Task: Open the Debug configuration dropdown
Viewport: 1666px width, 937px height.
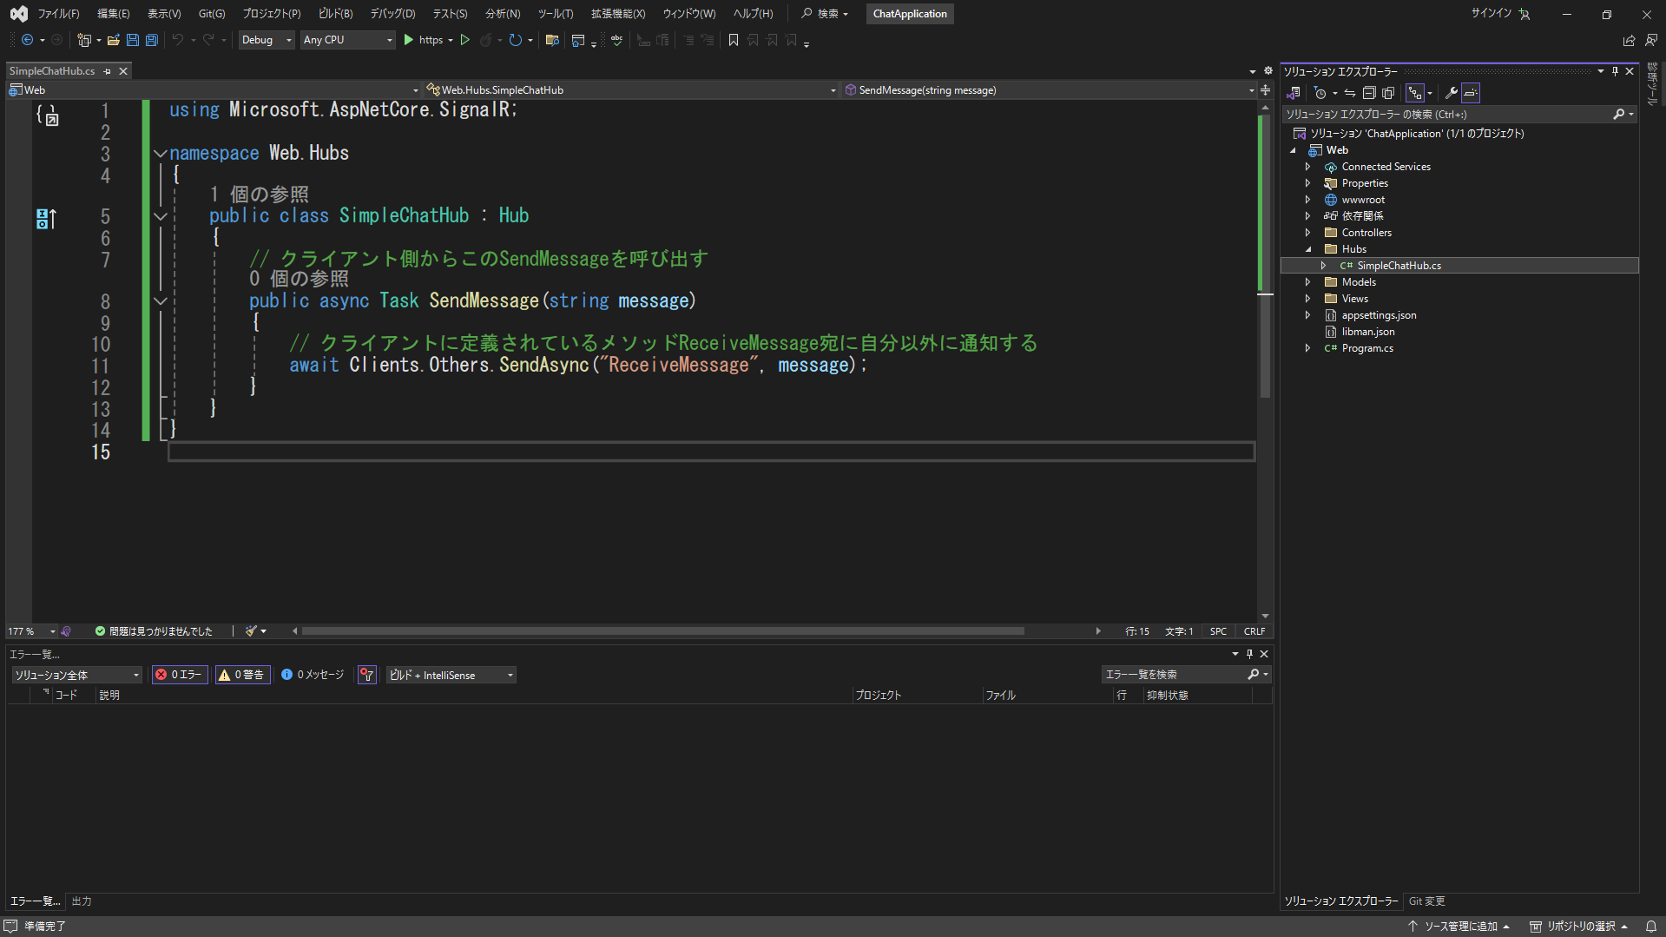Action: point(267,40)
